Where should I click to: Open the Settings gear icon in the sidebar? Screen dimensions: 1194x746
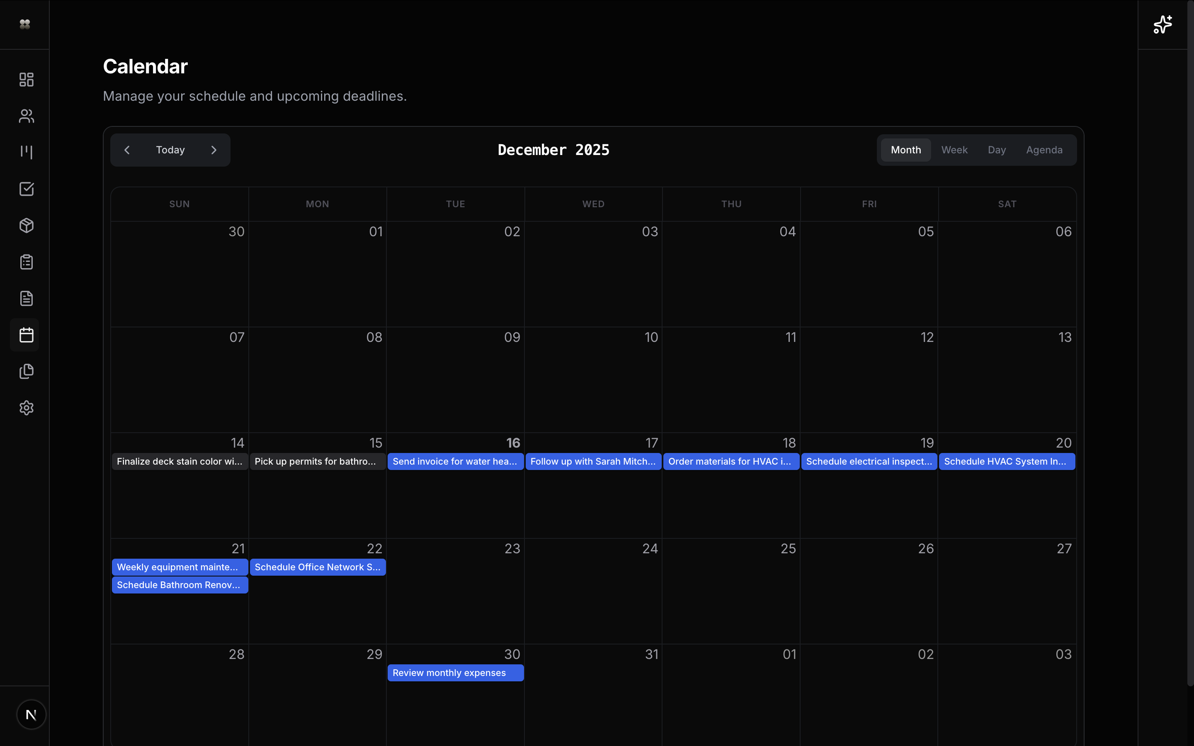(x=26, y=408)
